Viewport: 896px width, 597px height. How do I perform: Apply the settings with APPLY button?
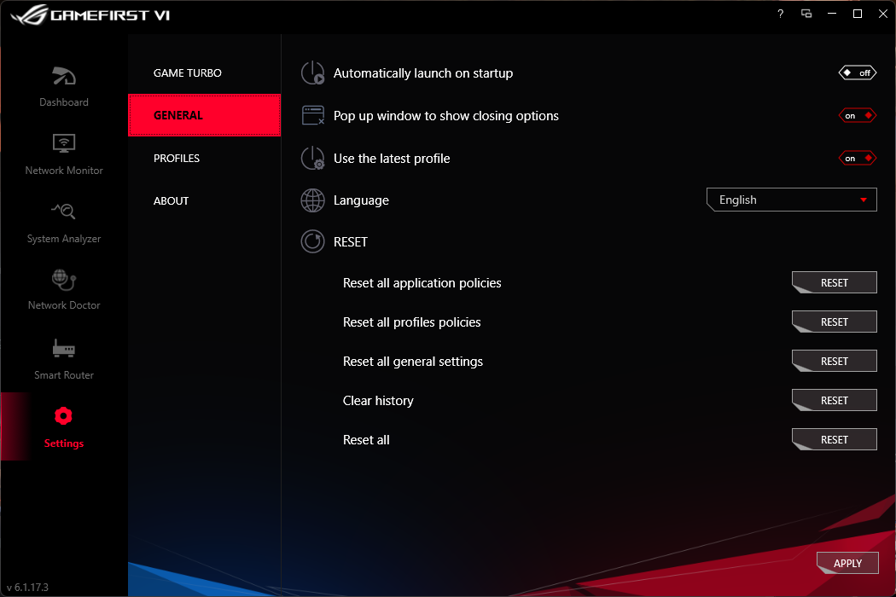pos(847,563)
